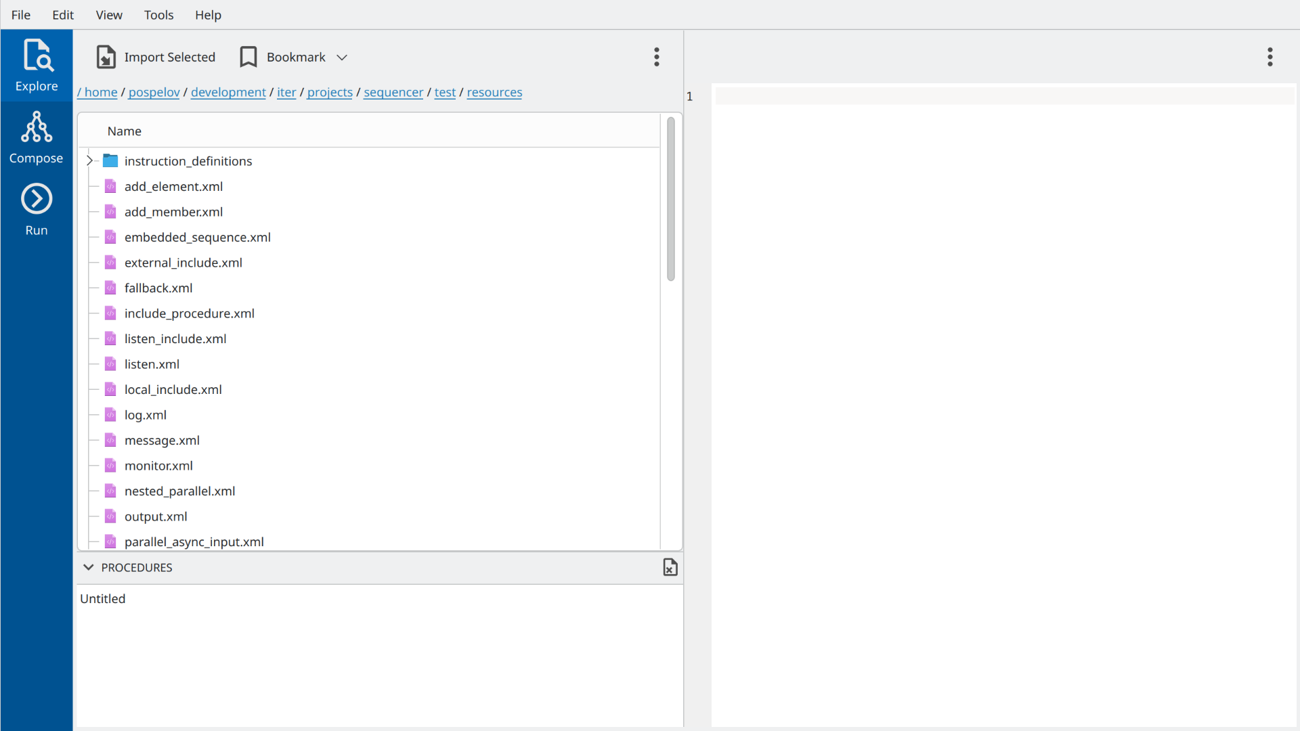Image resolution: width=1300 pixels, height=731 pixels.
Task: Click remove procedure icon in PROCEDURES header
Action: click(670, 567)
